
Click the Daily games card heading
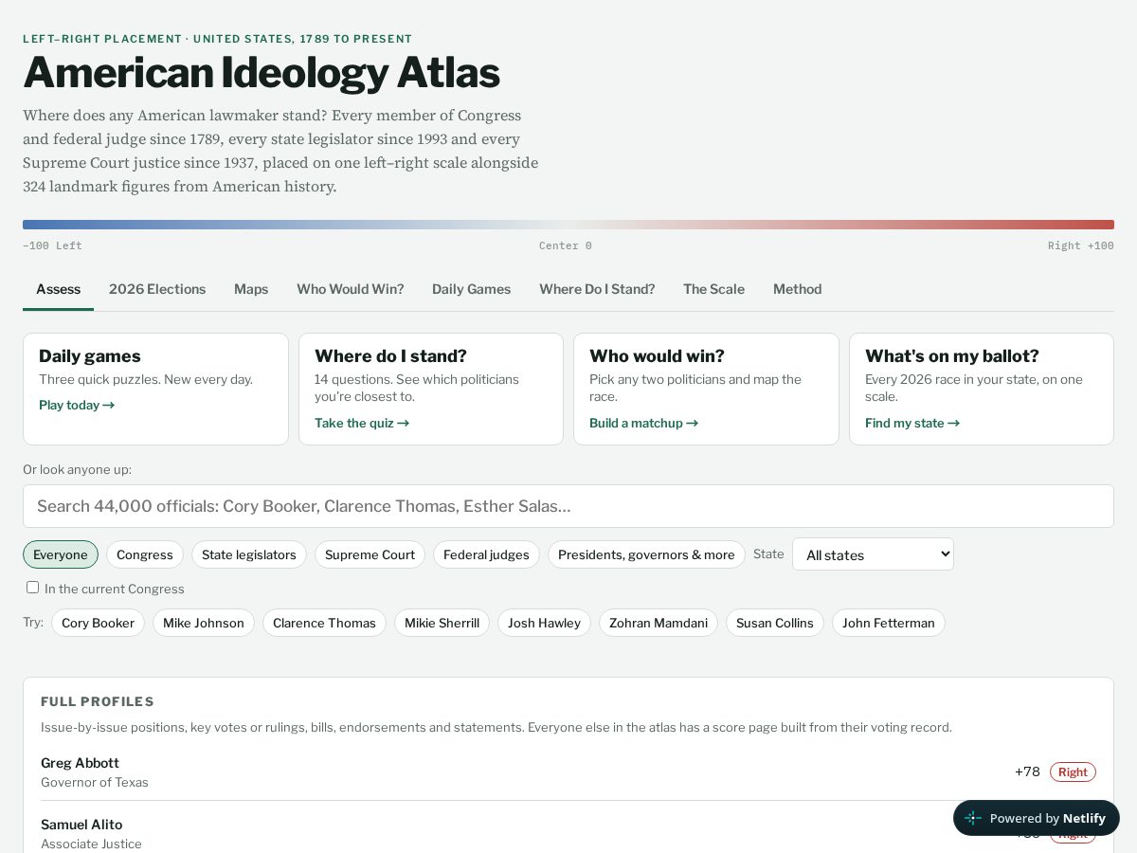pyautogui.click(x=90, y=356)
